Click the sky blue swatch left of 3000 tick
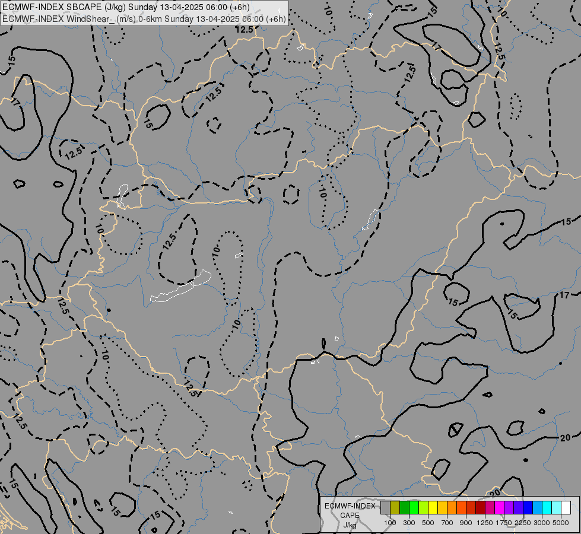Image resolution: width=581 pixels, height=534 pixels. (x=537, y=507)
